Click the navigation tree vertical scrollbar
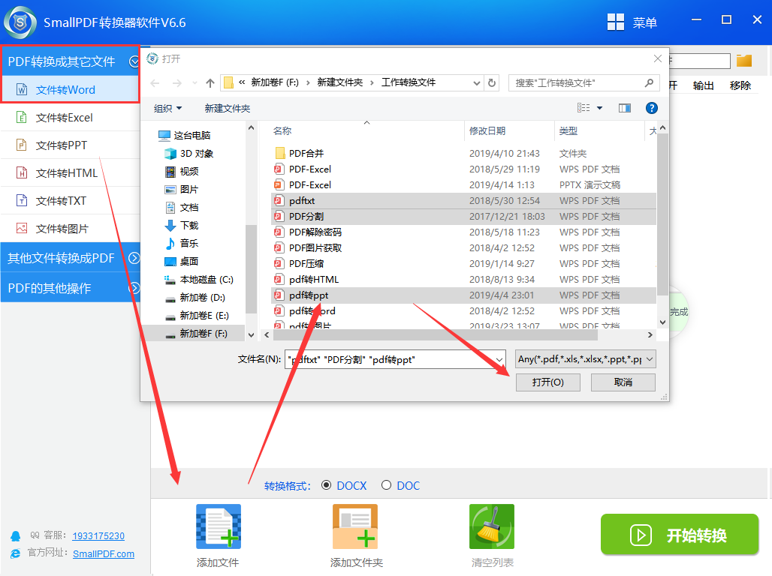Screen dimensions: 772x576 click(251, 268)
